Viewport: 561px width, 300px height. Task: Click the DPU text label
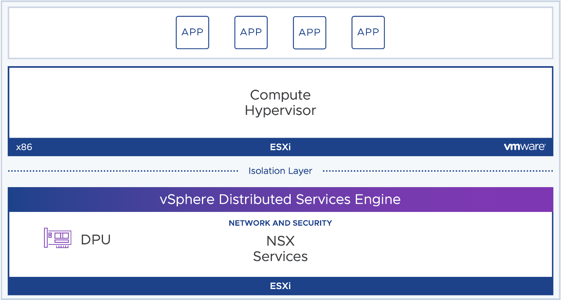click(96, 240)
